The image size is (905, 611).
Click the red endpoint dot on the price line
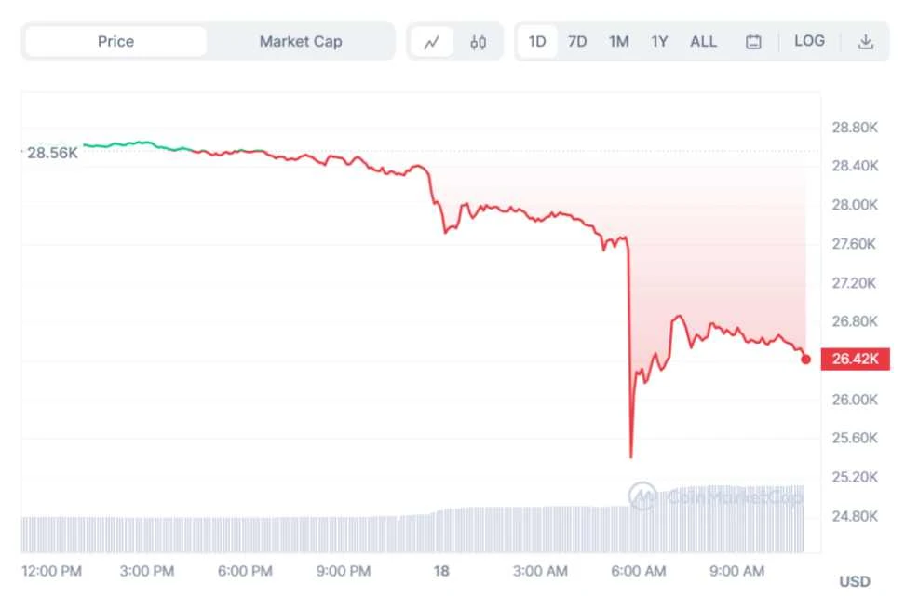[x=805, y=360]
